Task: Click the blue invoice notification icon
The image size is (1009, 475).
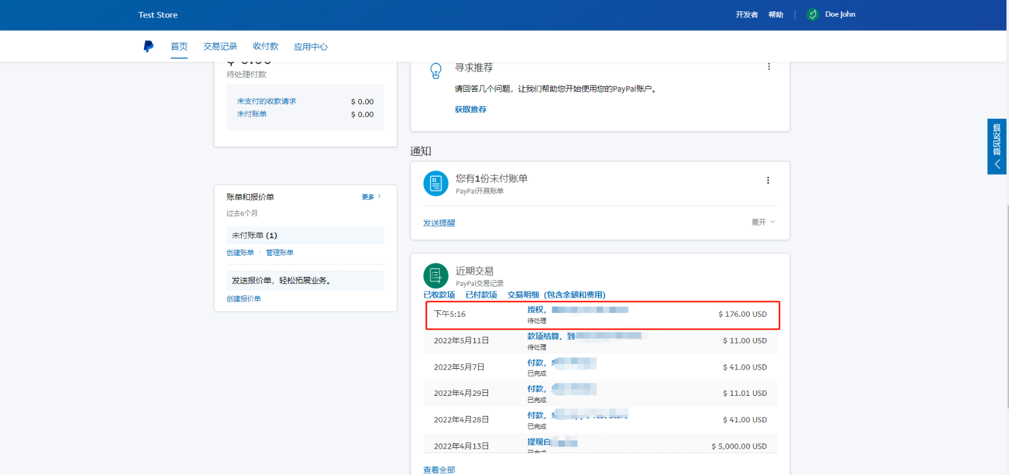Action: [x=435, y=183]
